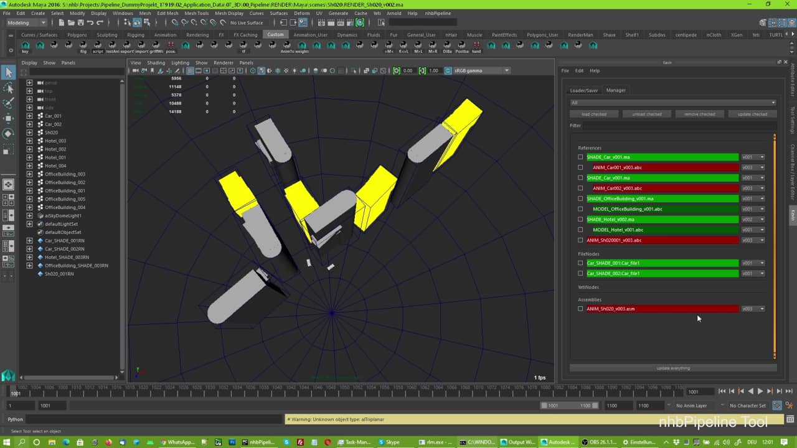Go to start of playback range
The width and height of the screenshot is (797, 448).
click(722, 391)
